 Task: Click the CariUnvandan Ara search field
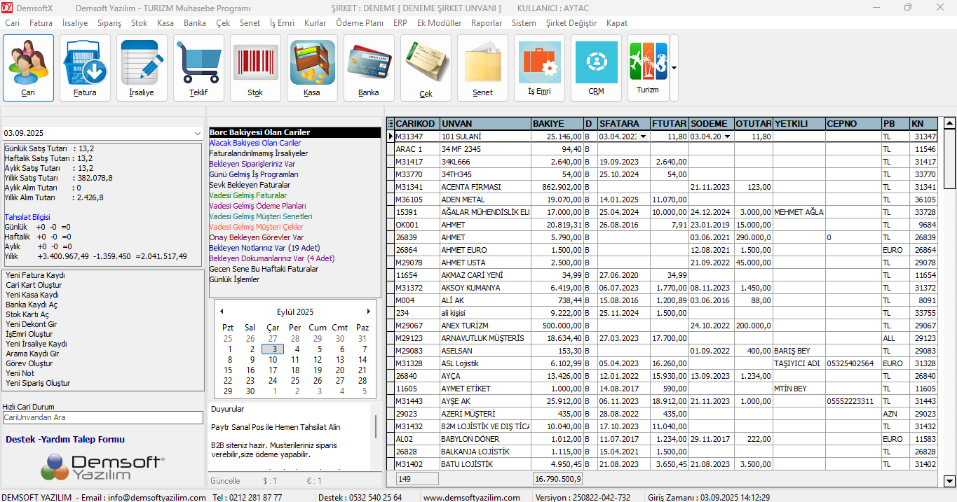102,417
